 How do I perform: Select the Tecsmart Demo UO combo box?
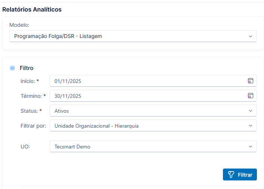(x=153, y=147)
